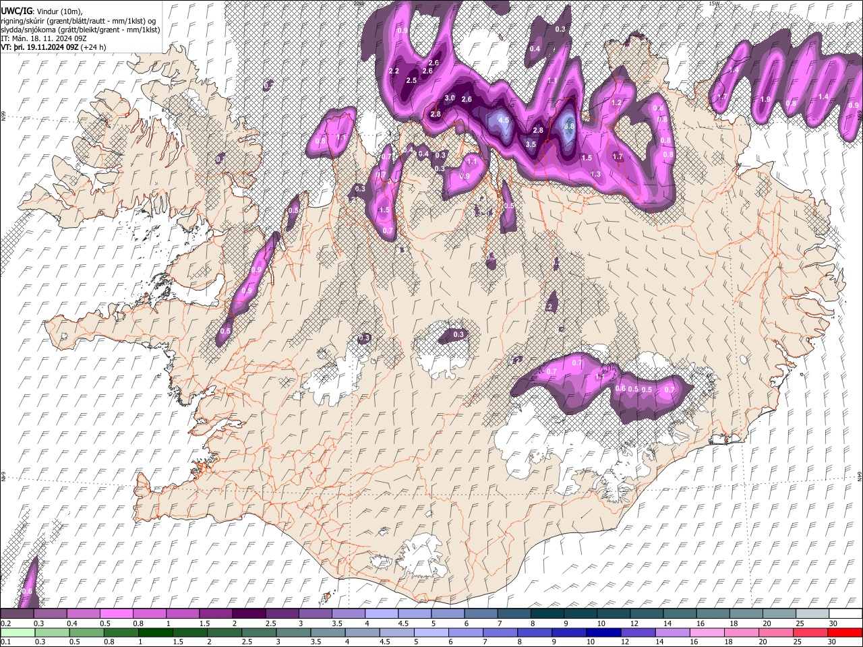Click the 'slydda/snjókoma' legend description line
Viewport: 863px width, 647px height.
click(80, 30)
